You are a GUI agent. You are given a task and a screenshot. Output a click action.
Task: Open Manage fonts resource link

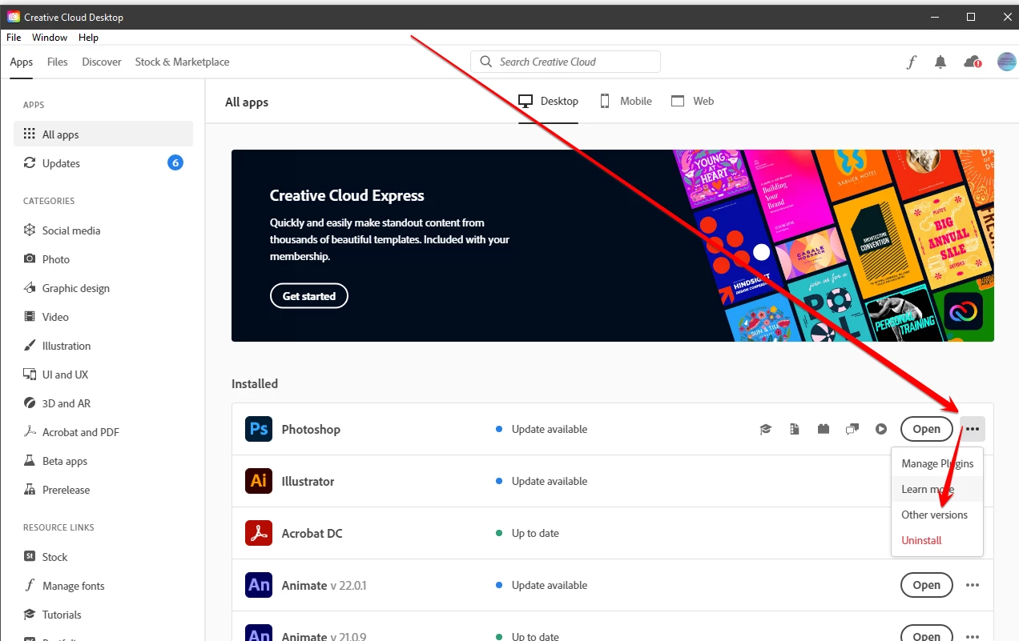pyautogui.click(x=74, y=586)
